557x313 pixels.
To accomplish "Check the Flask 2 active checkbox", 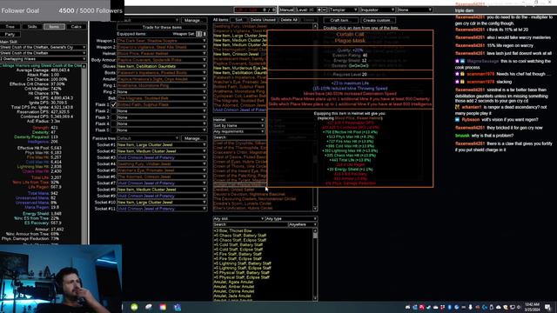I will (113, 111).
